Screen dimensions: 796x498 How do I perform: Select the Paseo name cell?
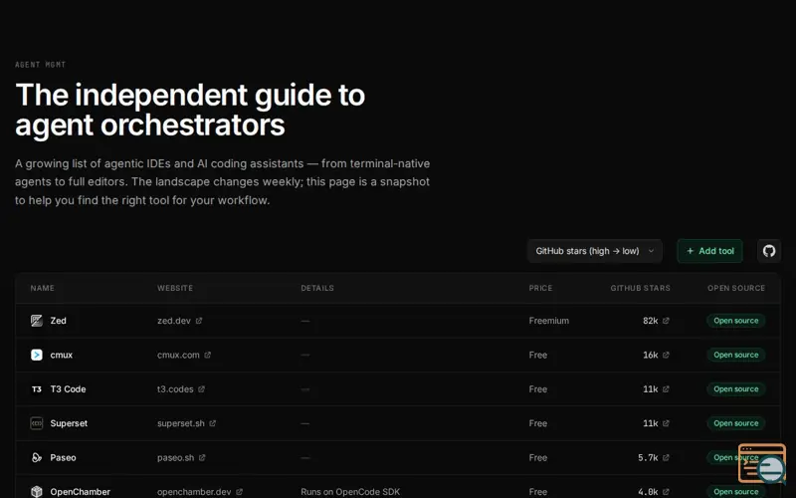tap(63, 457)
